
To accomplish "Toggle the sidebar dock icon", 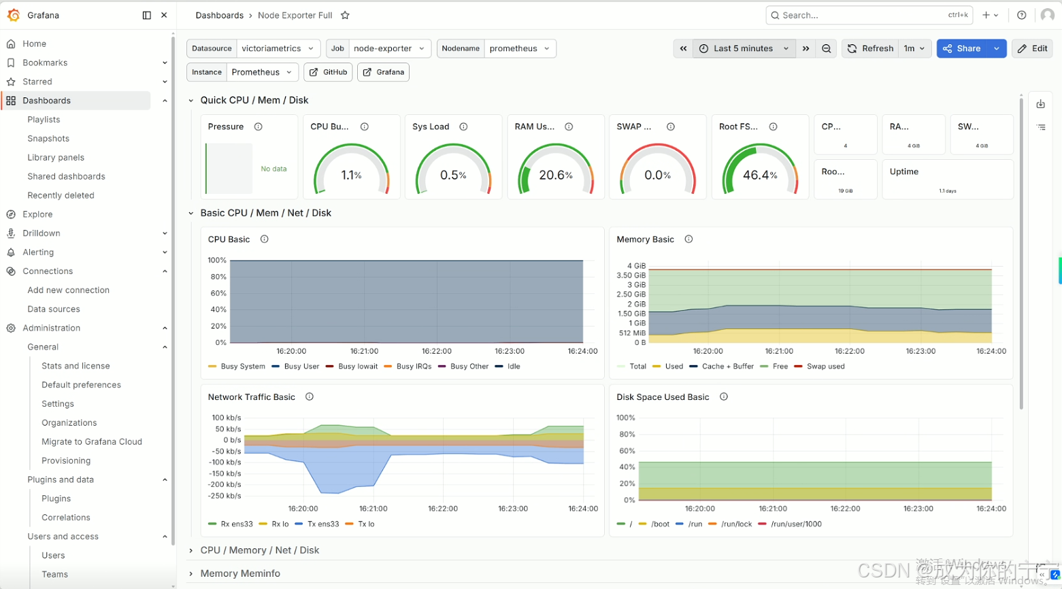I will click(x=146, y=15).
